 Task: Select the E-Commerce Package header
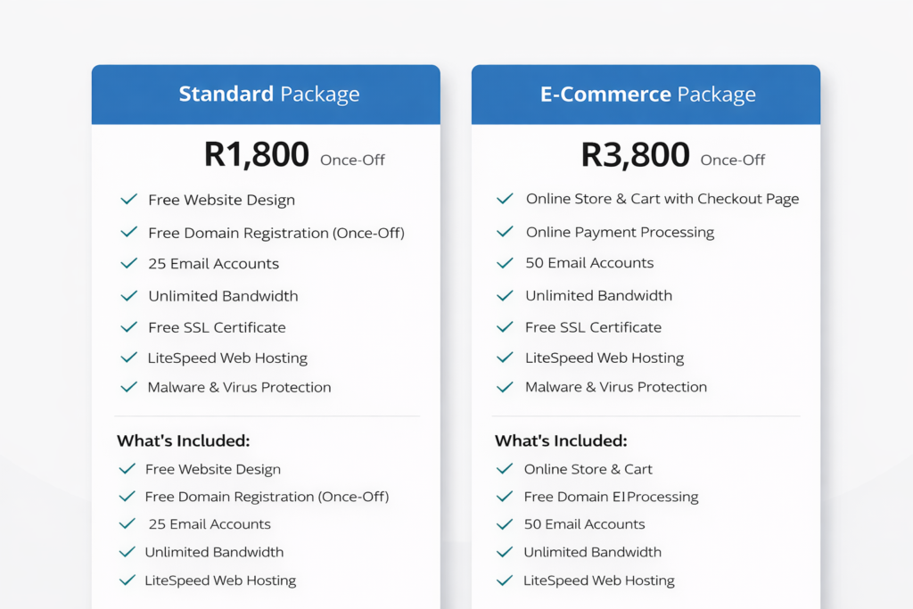647,95
